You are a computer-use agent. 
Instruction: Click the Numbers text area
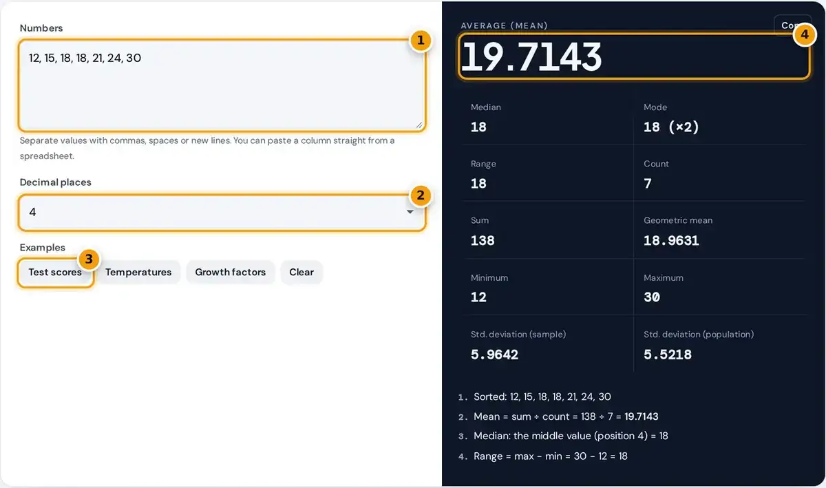222,85
